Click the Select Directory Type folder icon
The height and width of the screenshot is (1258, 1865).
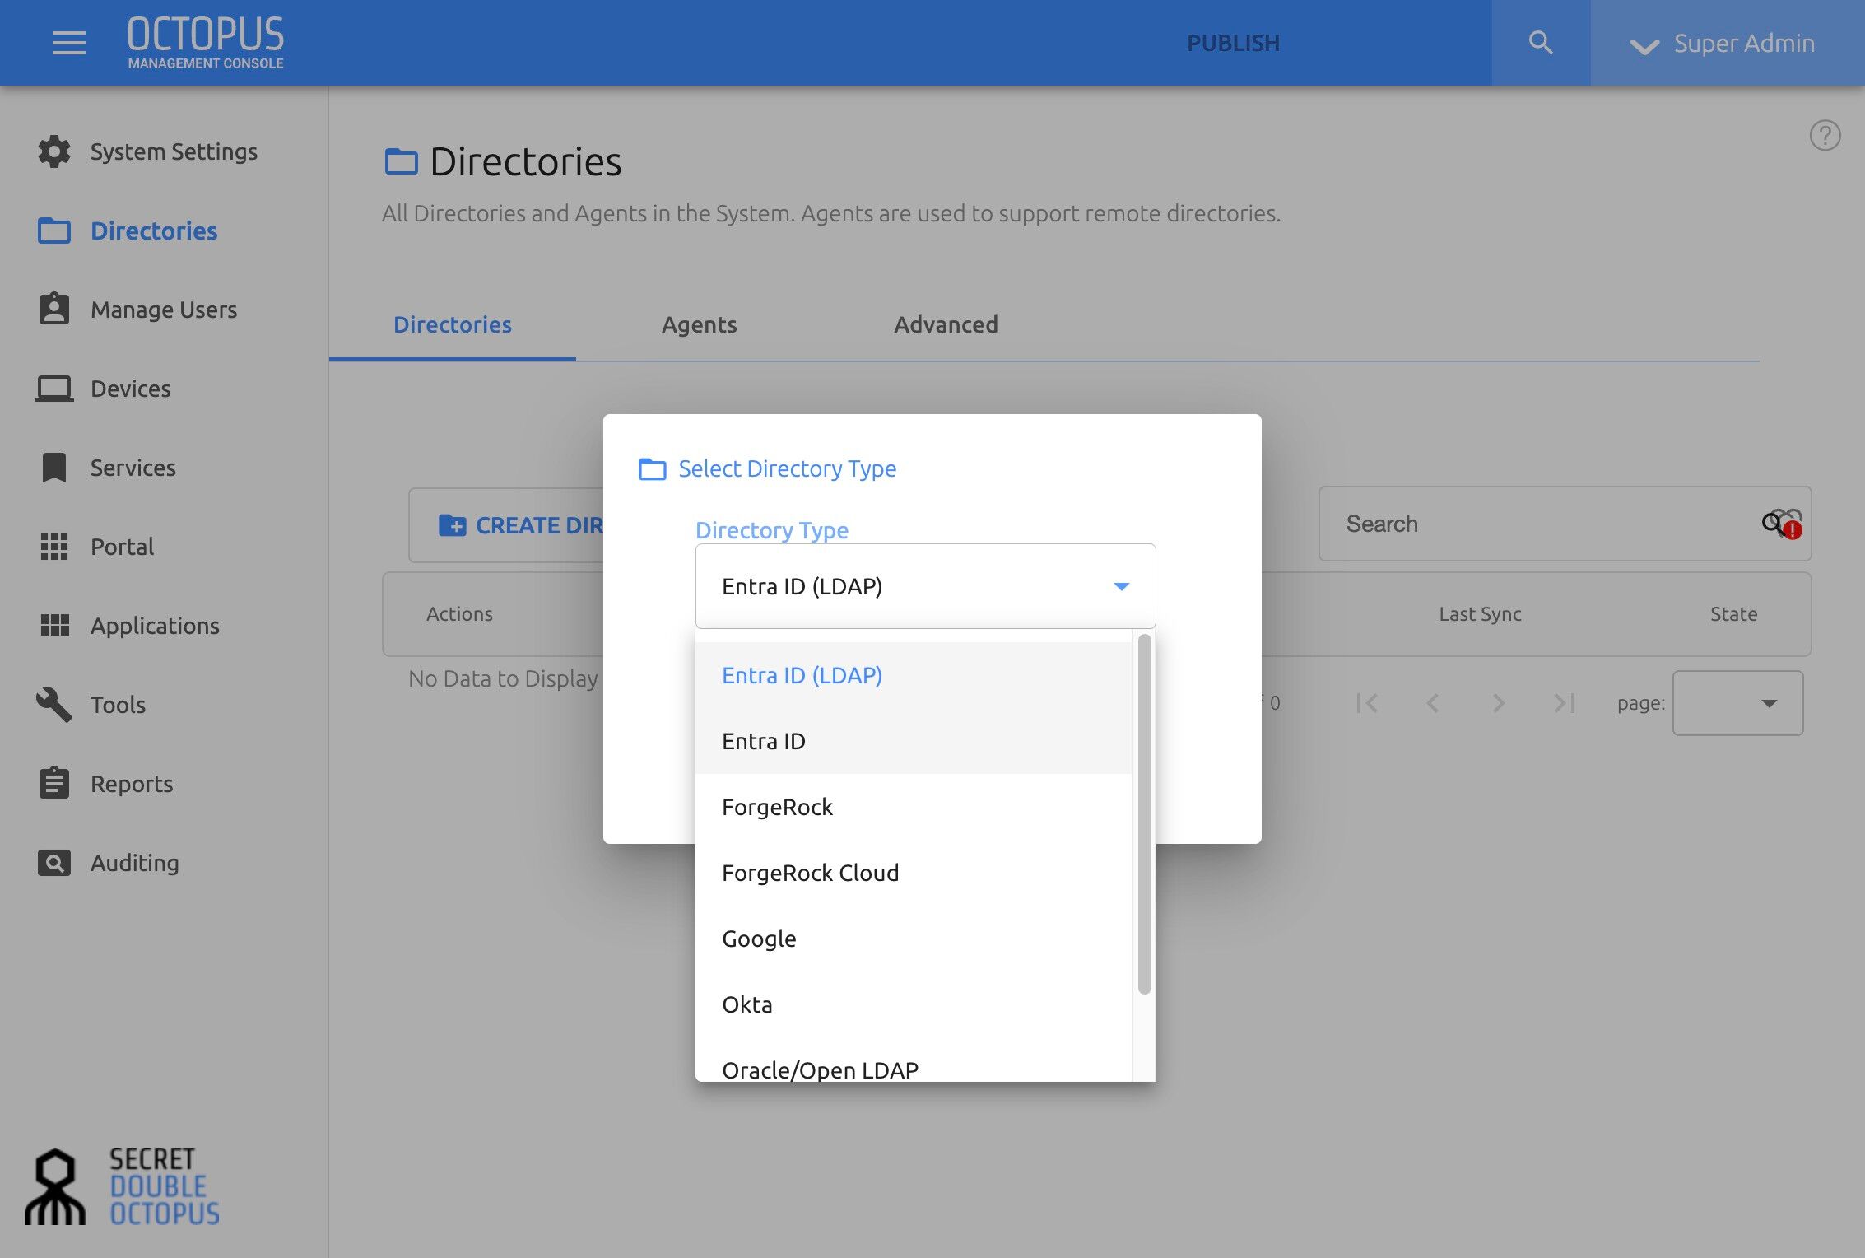pyautogui.click(x=653, y=468)
